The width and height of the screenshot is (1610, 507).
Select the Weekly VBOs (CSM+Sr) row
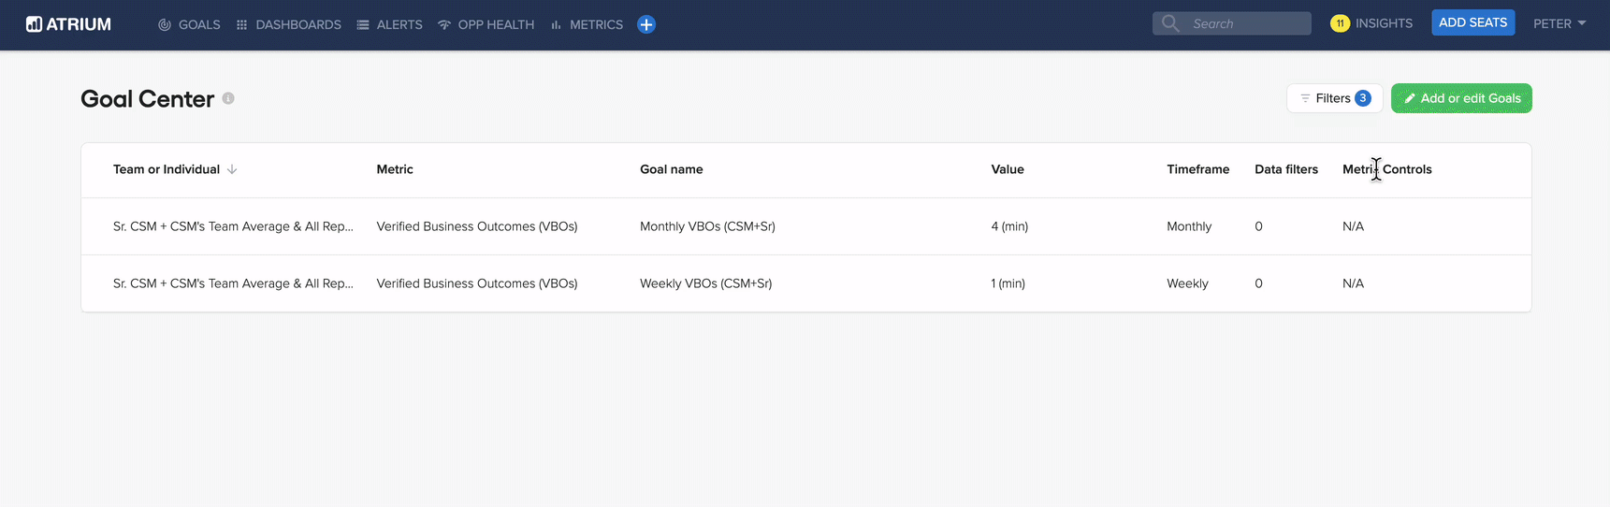(x=806, y=283)
